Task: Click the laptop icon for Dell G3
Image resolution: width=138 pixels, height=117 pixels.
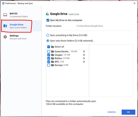Action: click(x=5, y=15)
